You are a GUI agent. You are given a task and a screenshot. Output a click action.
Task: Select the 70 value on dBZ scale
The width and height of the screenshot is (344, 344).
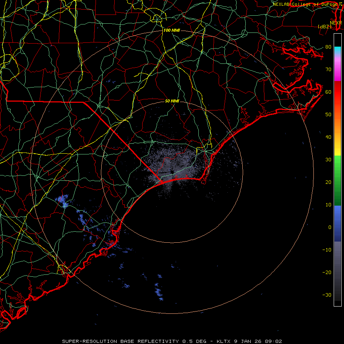point(328,69)
